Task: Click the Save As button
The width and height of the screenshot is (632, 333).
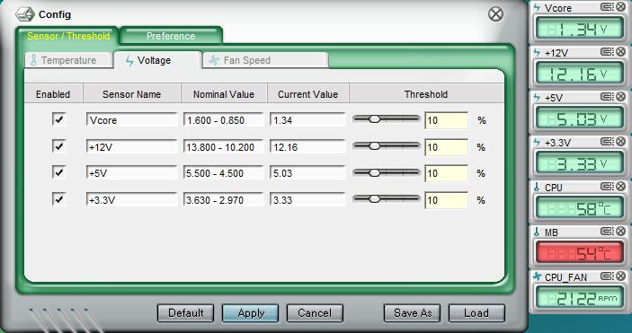Action: point(412,313)
